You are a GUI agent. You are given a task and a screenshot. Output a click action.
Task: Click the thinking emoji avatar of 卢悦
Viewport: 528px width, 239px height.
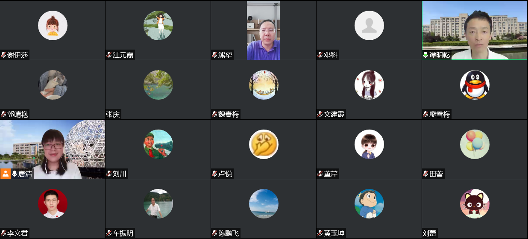264,144
